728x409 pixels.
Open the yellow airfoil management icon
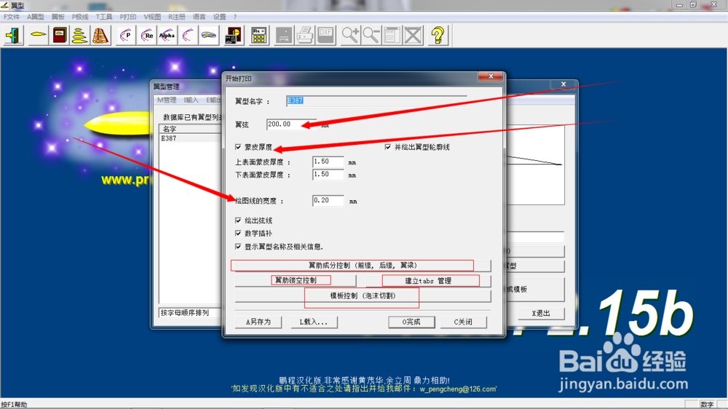tap(39, 35)
